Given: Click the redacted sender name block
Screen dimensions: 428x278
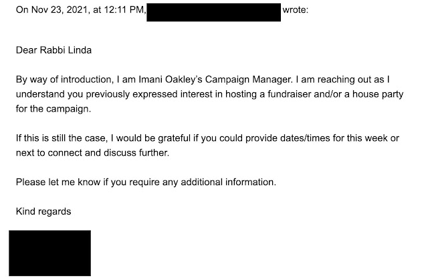Looking at the screenshot, I should tap(214, 12).
